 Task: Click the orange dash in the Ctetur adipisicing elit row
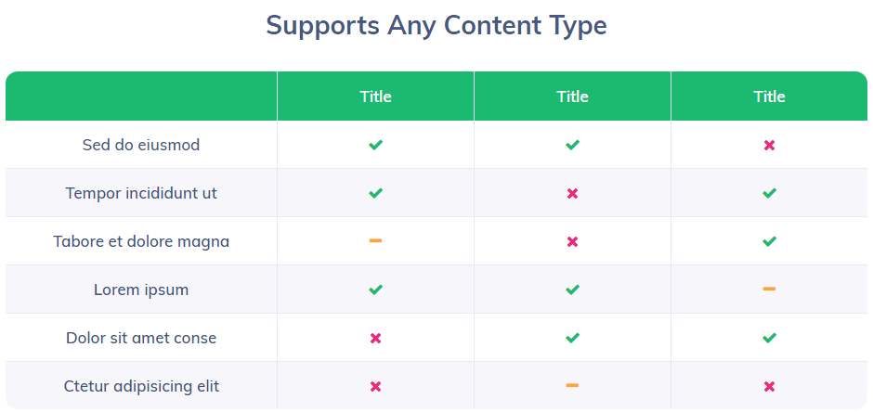pos(572,385)
